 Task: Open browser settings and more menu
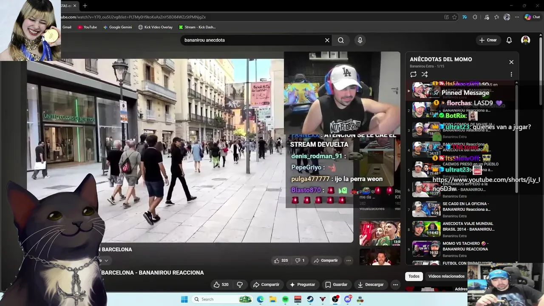point(517,17)
